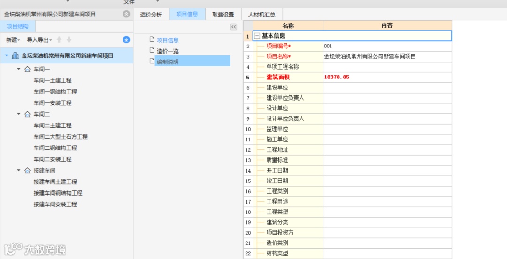Click the empty 施工单位 content cell
The height and width of the screenshot is (259, 507).
[x=387, y=140]
